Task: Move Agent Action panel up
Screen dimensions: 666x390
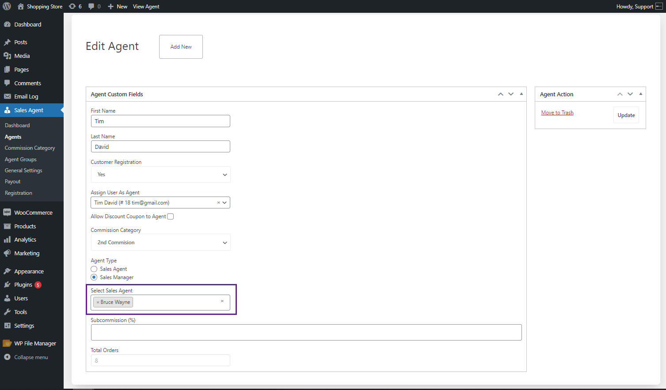Action: pyautogui.click(x=620, y=94)
